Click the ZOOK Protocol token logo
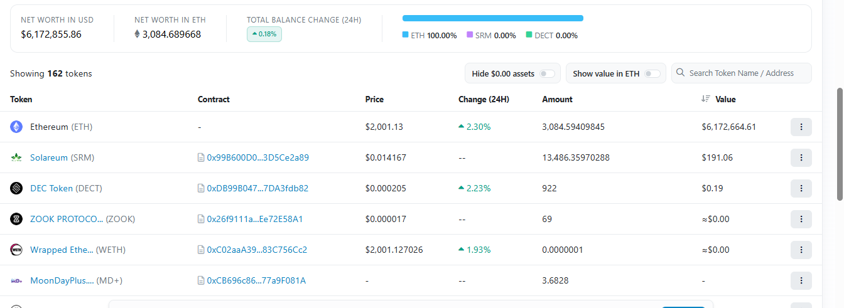 click(x=16, y=219)
